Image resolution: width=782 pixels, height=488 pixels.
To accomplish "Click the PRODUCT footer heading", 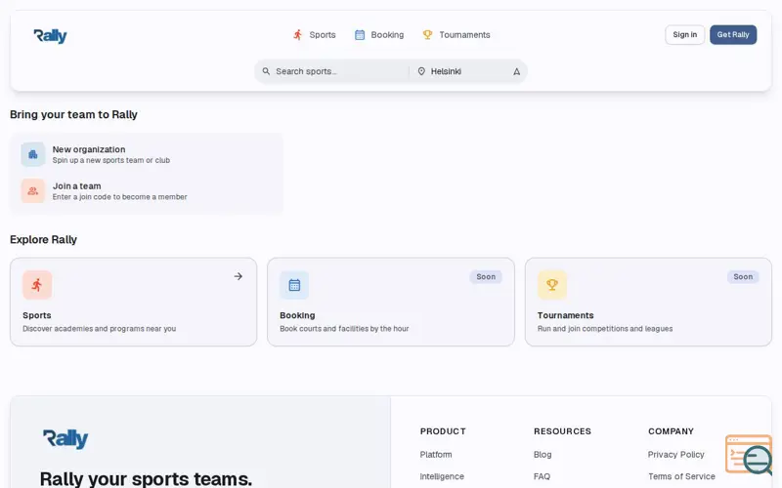I will [443, 431].
